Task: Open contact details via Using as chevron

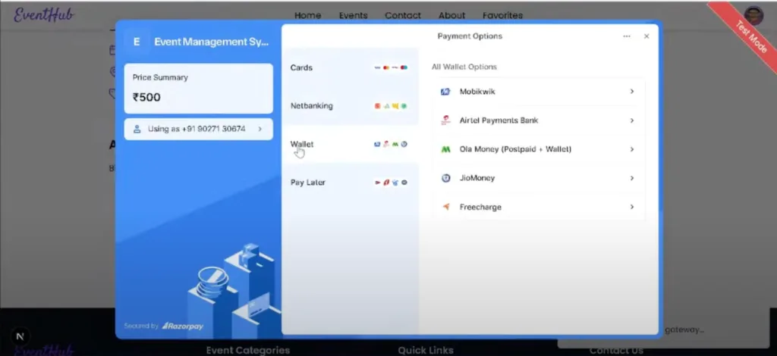Action: click(260, 129)
